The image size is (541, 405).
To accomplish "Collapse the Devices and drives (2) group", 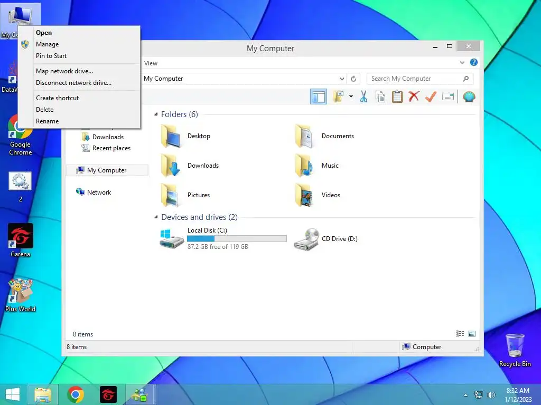I will pos(156,217).
